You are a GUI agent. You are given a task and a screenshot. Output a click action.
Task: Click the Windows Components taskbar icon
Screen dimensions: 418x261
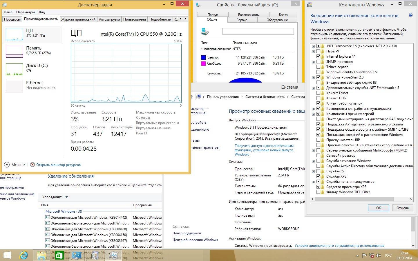tap(95, 255)
